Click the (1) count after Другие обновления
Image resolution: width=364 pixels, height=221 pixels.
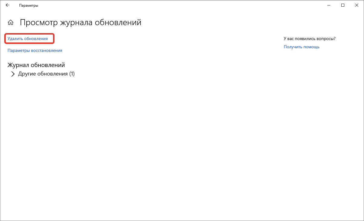tap(72, 74)
